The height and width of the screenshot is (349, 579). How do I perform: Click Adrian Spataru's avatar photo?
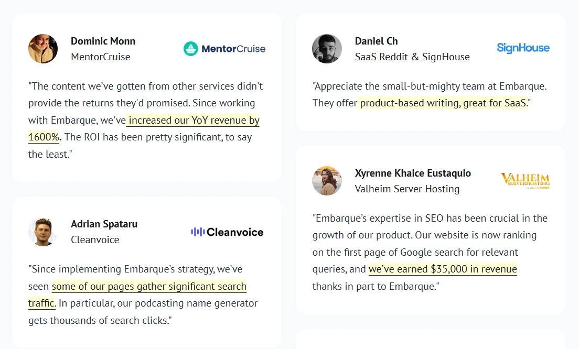click(x=43, y=232)
